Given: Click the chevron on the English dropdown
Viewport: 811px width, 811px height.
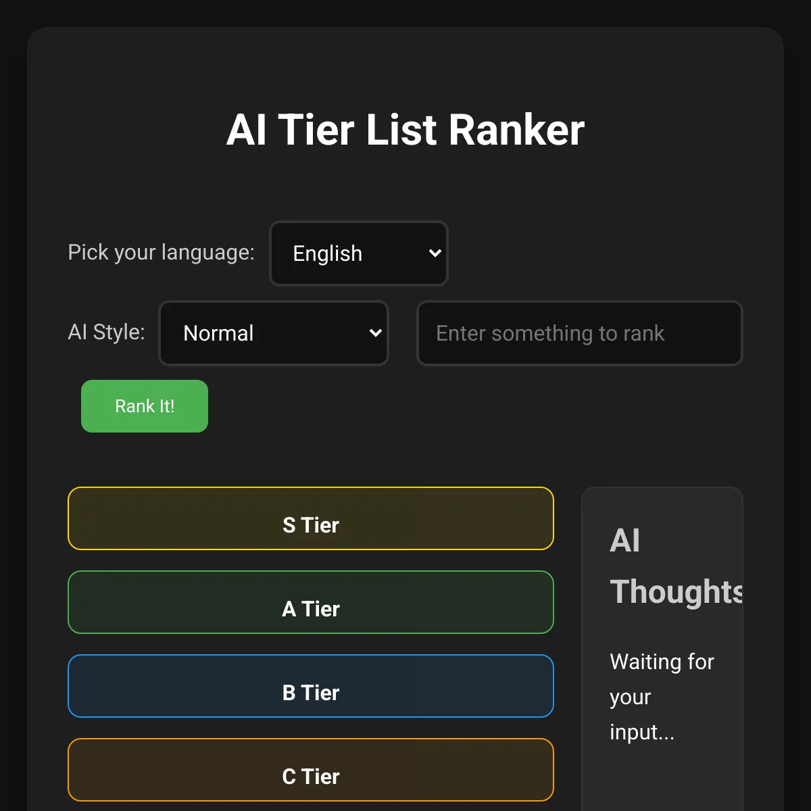Looking at the screenshot, I should tap(435, 253).
